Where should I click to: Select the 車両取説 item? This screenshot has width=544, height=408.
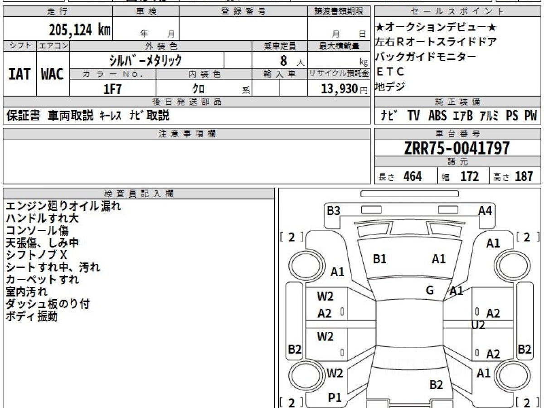pyautogui.click(x=70, y=116)
